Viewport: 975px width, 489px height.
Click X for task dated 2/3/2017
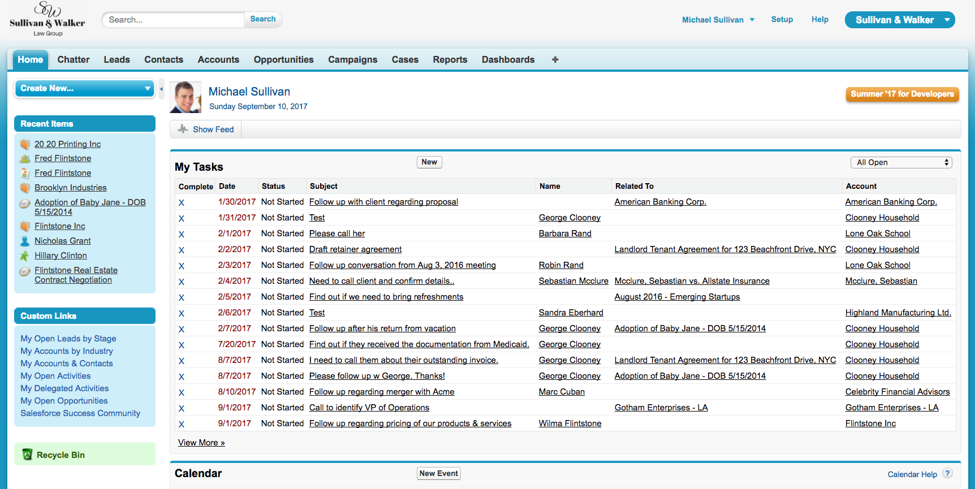tap(182, 266)
